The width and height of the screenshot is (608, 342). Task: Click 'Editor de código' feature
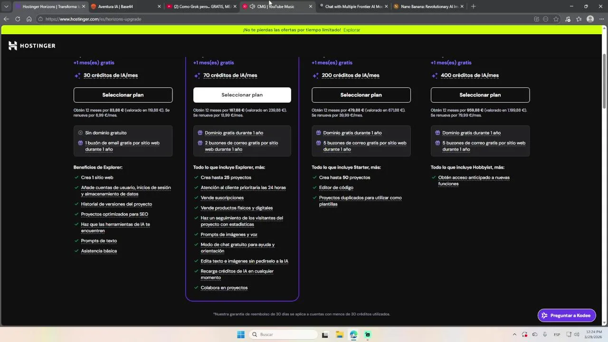[336, 188]
